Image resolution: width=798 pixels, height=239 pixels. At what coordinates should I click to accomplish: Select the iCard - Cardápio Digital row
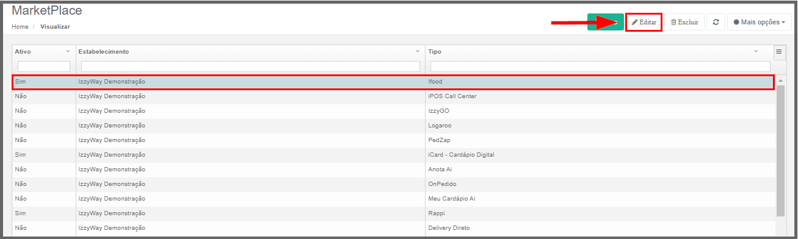tap(394, 155)
